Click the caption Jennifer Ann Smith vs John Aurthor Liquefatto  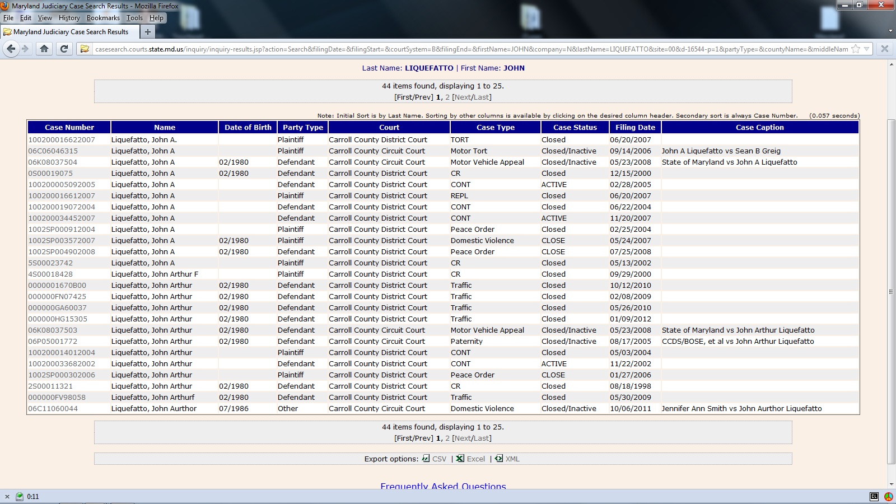741,408
